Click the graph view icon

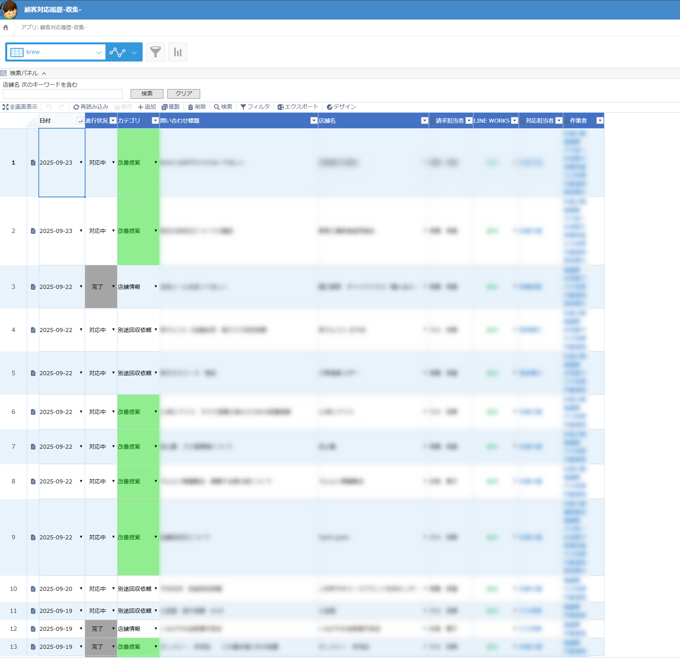pyautogui.click(x=117, y=52)
